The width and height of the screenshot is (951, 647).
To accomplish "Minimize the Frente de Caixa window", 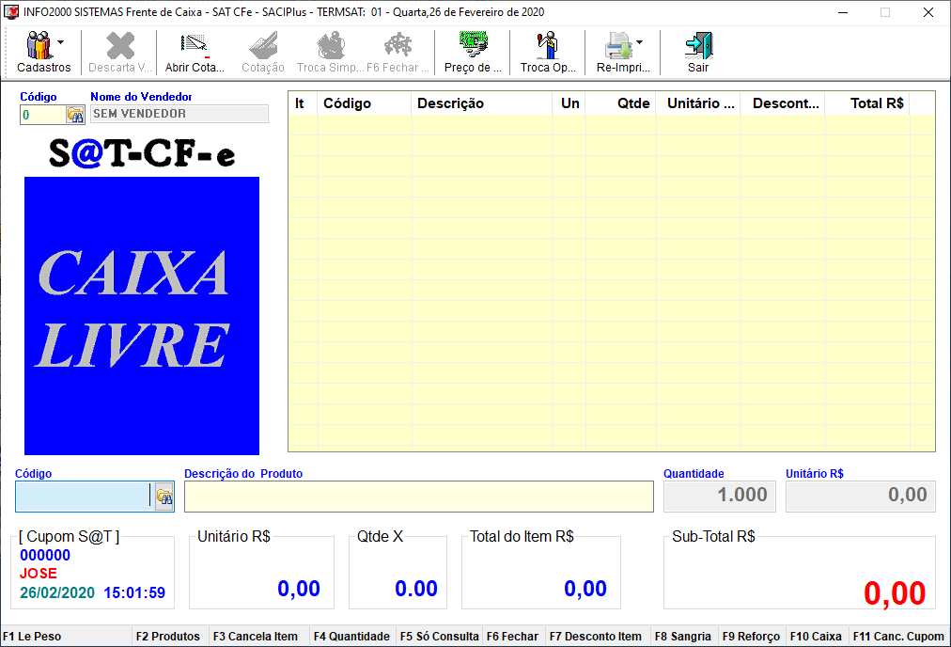I will point(842,12).
